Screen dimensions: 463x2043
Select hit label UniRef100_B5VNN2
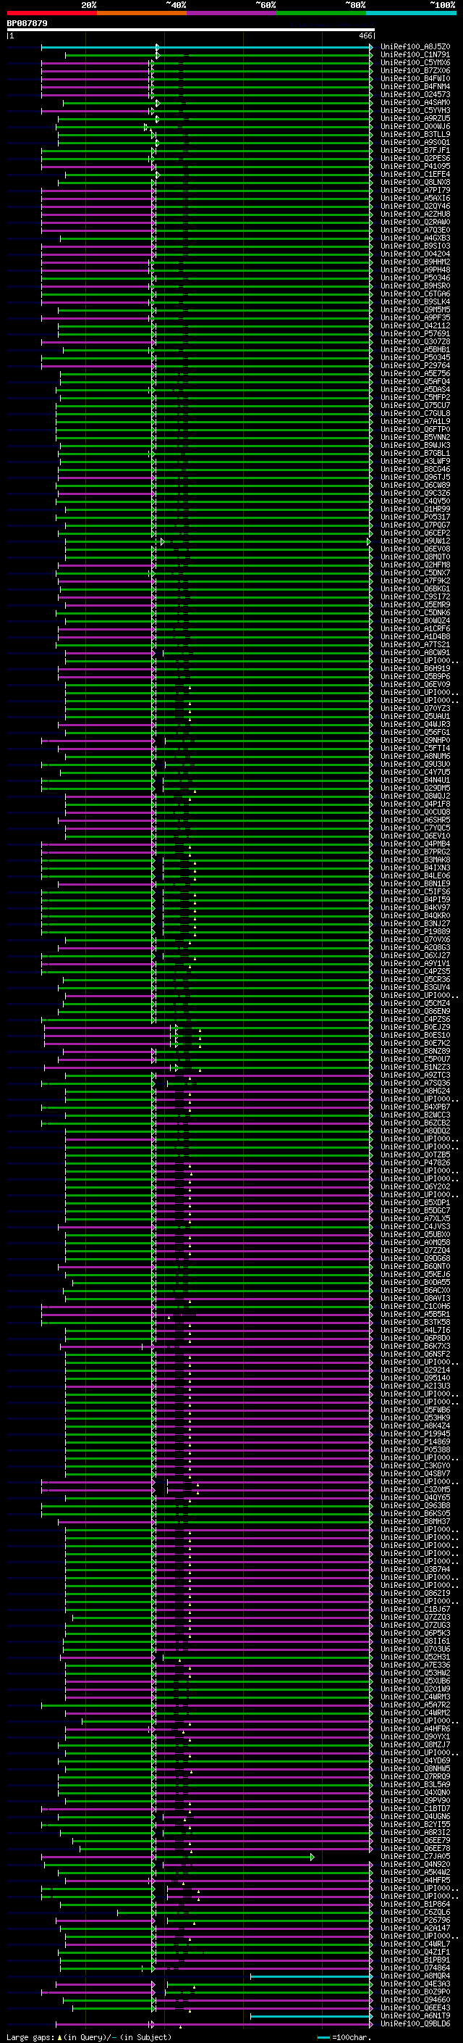tap(415, 437)
